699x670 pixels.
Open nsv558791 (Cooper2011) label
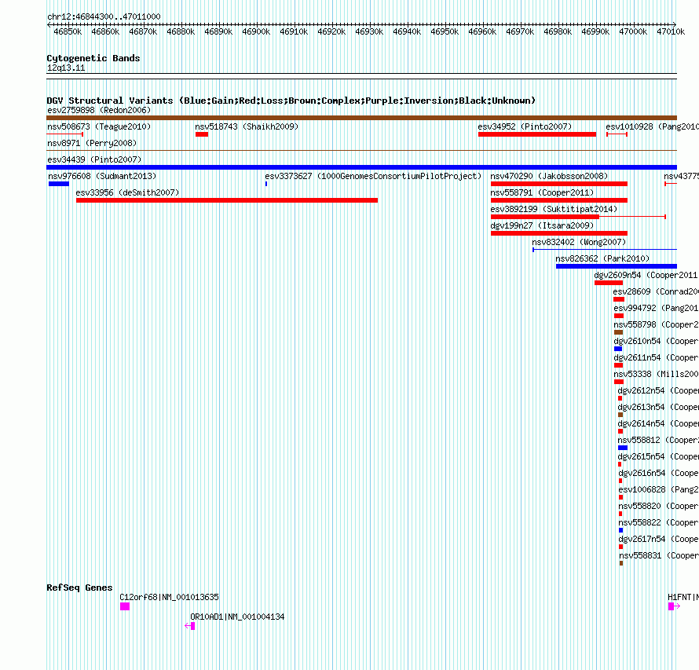542,192
